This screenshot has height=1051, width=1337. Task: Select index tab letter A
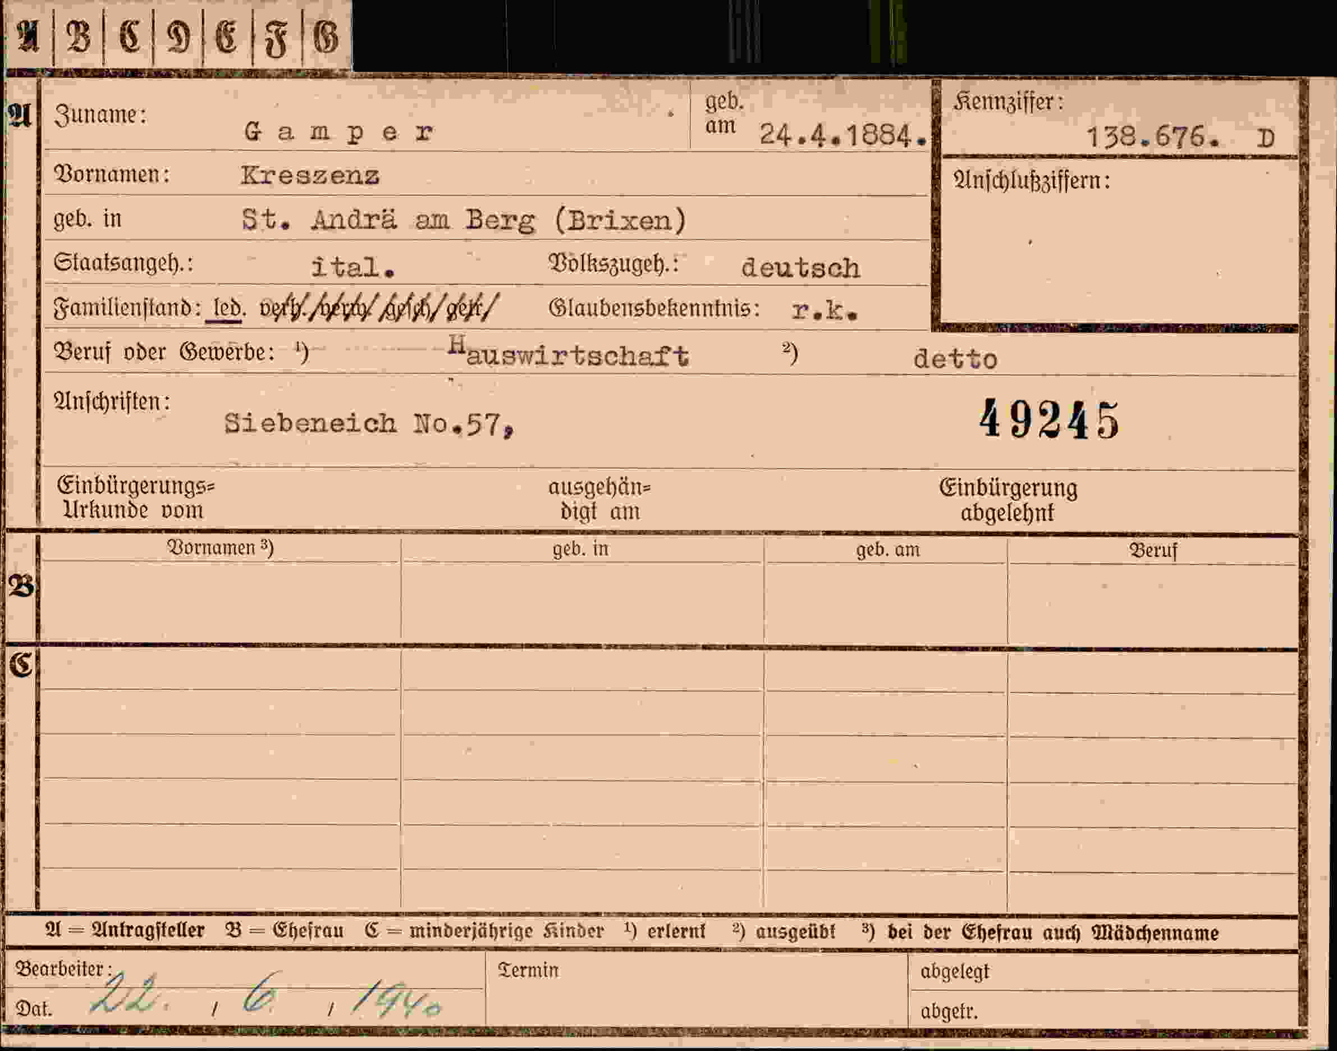click(28, 36)
